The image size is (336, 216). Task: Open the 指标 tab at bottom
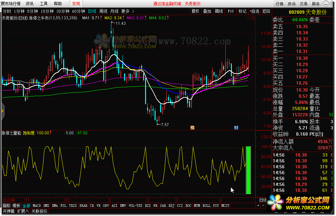7,206
